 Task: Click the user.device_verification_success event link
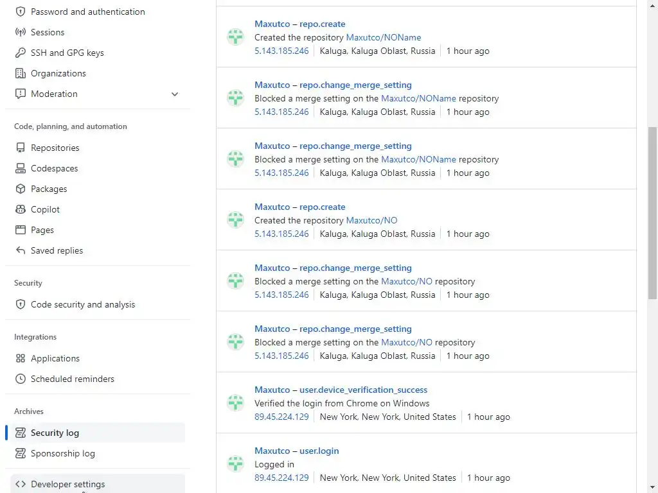(x=363, y=390)
